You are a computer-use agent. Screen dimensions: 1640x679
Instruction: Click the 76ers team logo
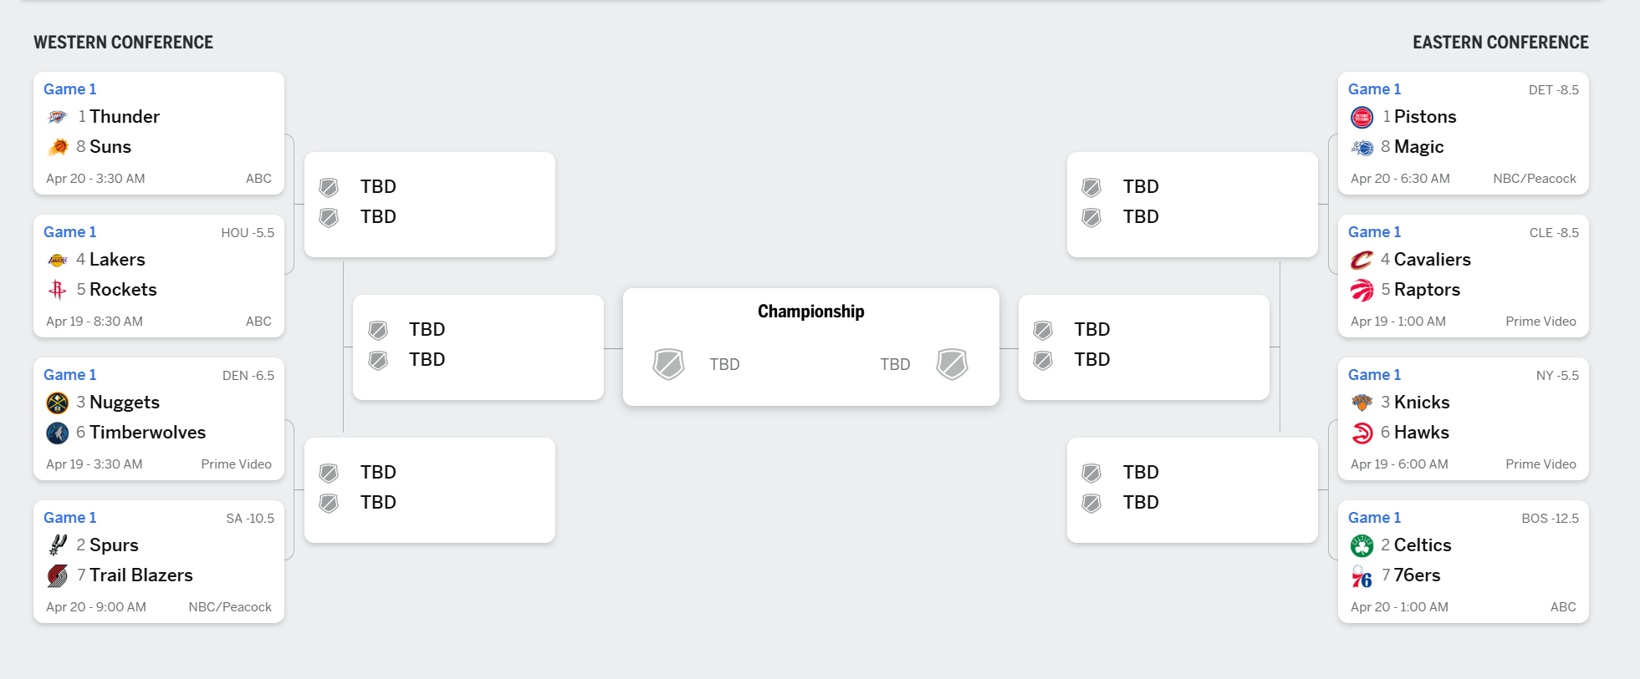pyautogui.click(x=1362, y=576)
